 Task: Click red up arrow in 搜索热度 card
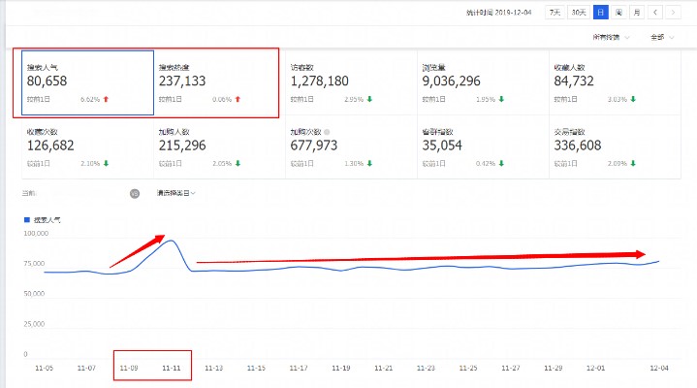238,99
